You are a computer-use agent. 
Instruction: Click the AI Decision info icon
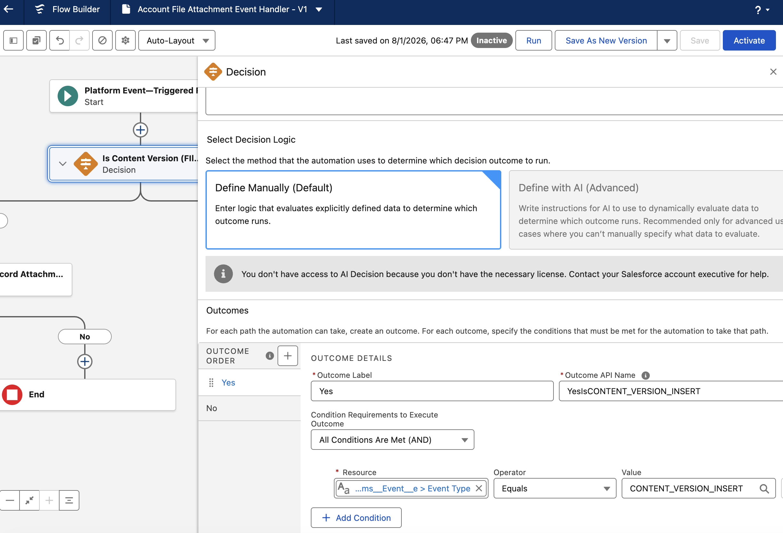tap(223, 274)
